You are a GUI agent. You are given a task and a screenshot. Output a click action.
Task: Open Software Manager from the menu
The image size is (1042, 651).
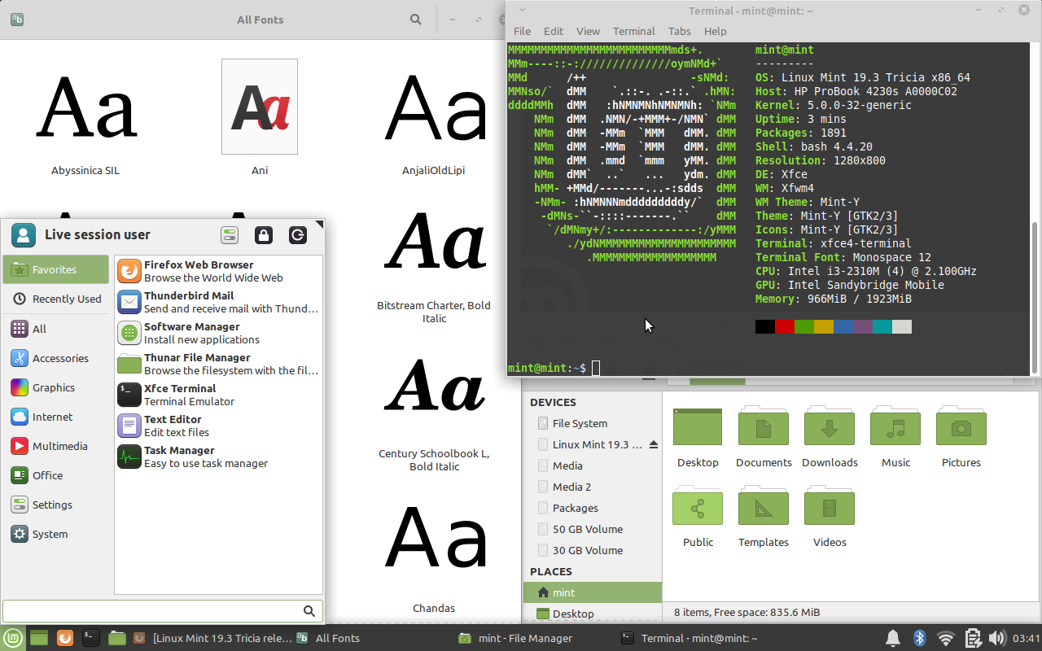(x=218, y=333)
